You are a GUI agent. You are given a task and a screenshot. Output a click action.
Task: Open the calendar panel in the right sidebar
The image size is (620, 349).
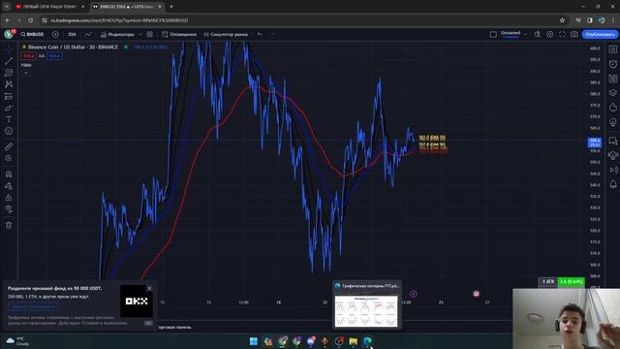(613, 79)
